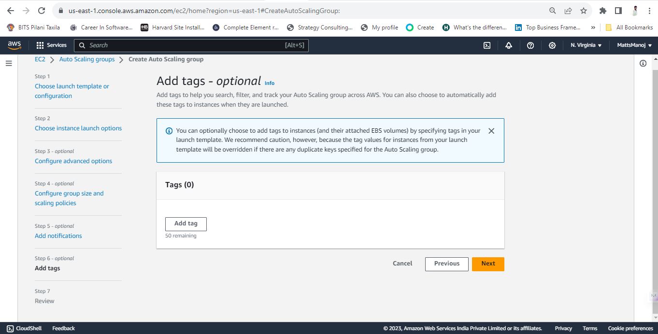Open the help question mark icon
The width and height of the screenshot is (658, 334).
tap(530, 45)
